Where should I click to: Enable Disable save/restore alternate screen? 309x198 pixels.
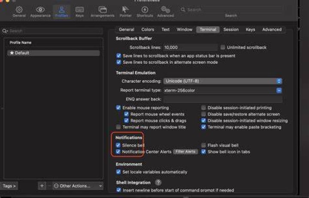[x=203, y=114]
